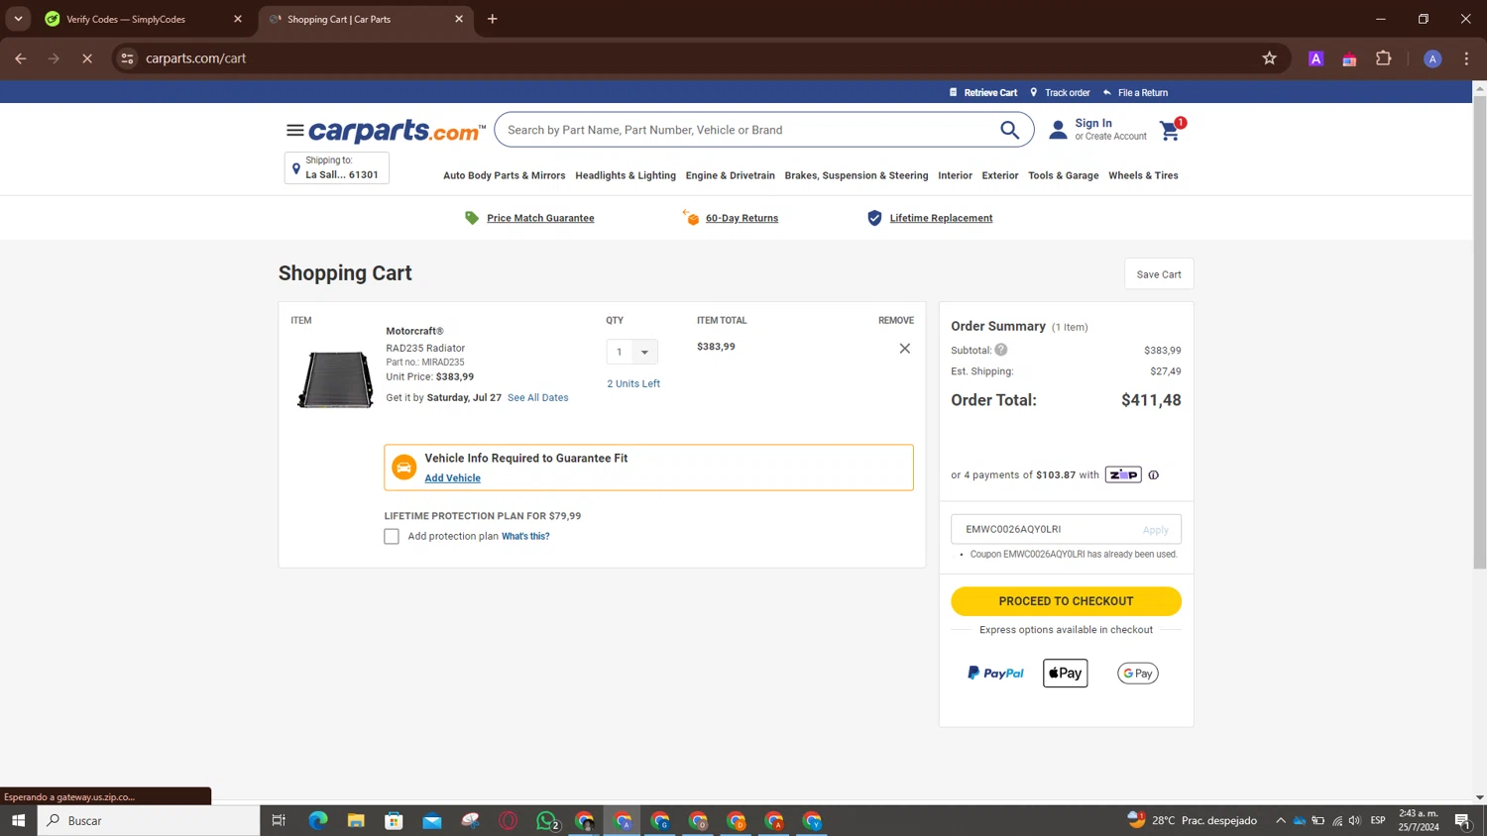This screenshot has height=836, width=1487.
Task: Open the Price Match Guarantee link
Action: tap(540, 218)
